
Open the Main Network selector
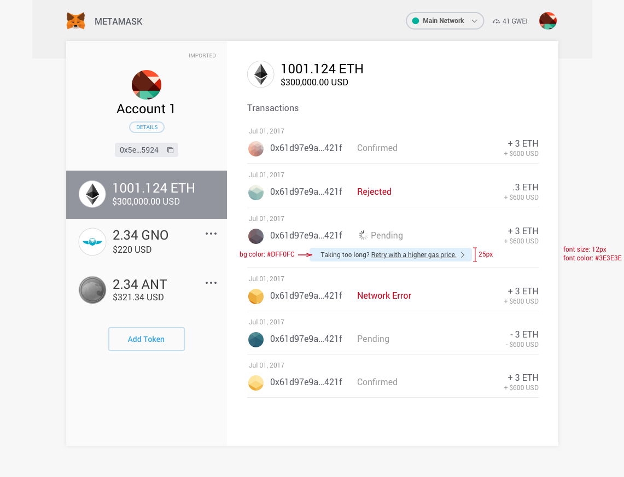click(445, 20)
